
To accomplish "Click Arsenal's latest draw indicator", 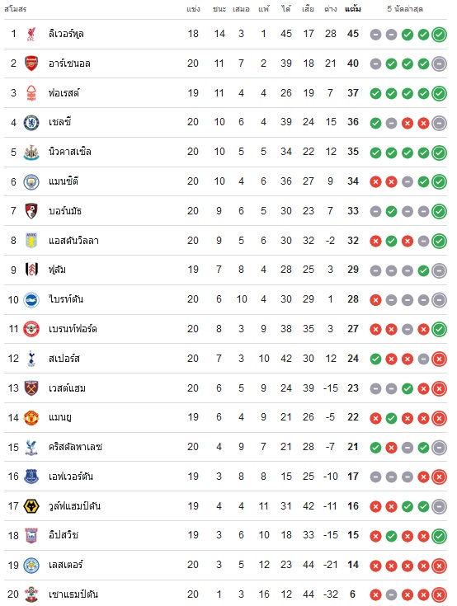I will tap(439, 63).
